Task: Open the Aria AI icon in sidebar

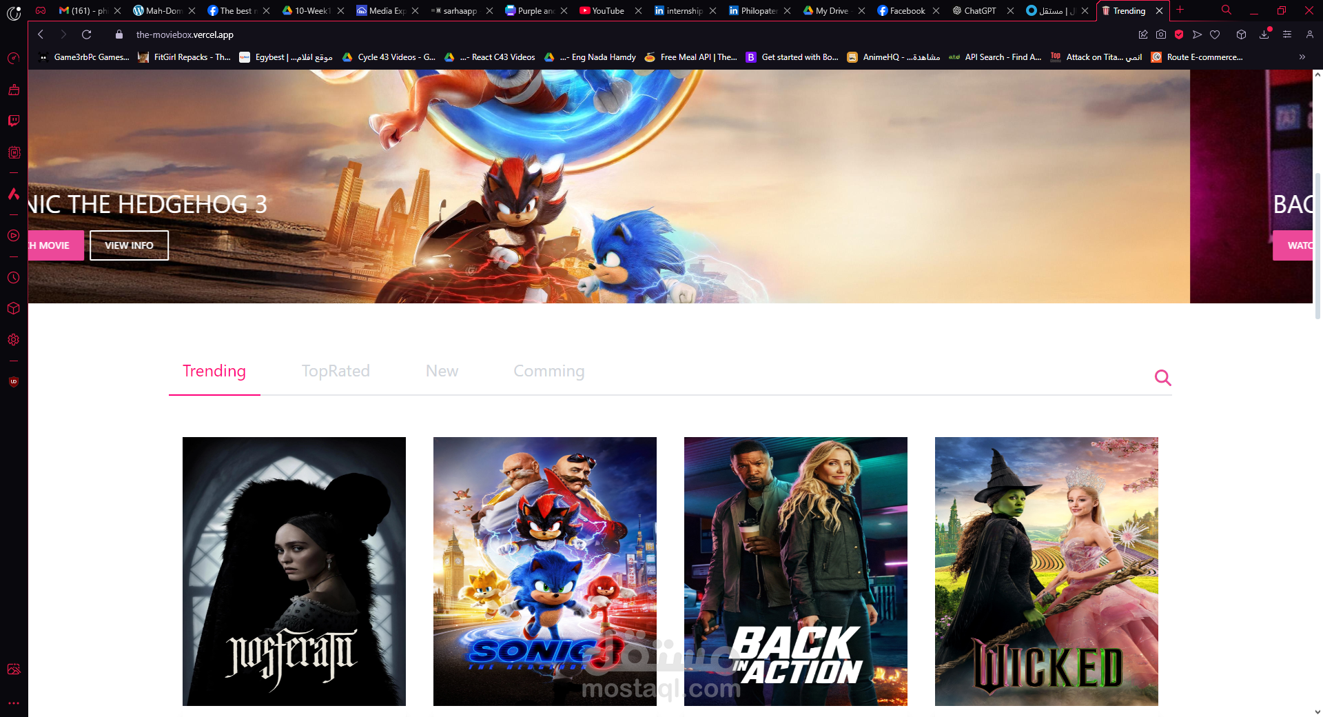Action: click(x=14, y=194)
